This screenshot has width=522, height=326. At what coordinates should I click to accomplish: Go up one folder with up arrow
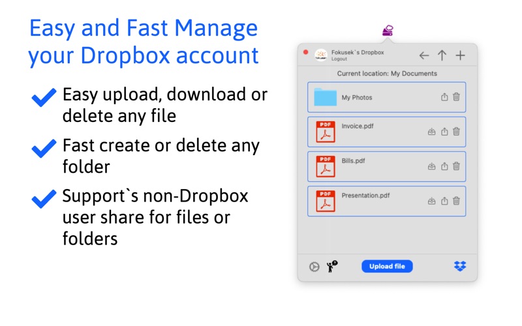(442, 55)
